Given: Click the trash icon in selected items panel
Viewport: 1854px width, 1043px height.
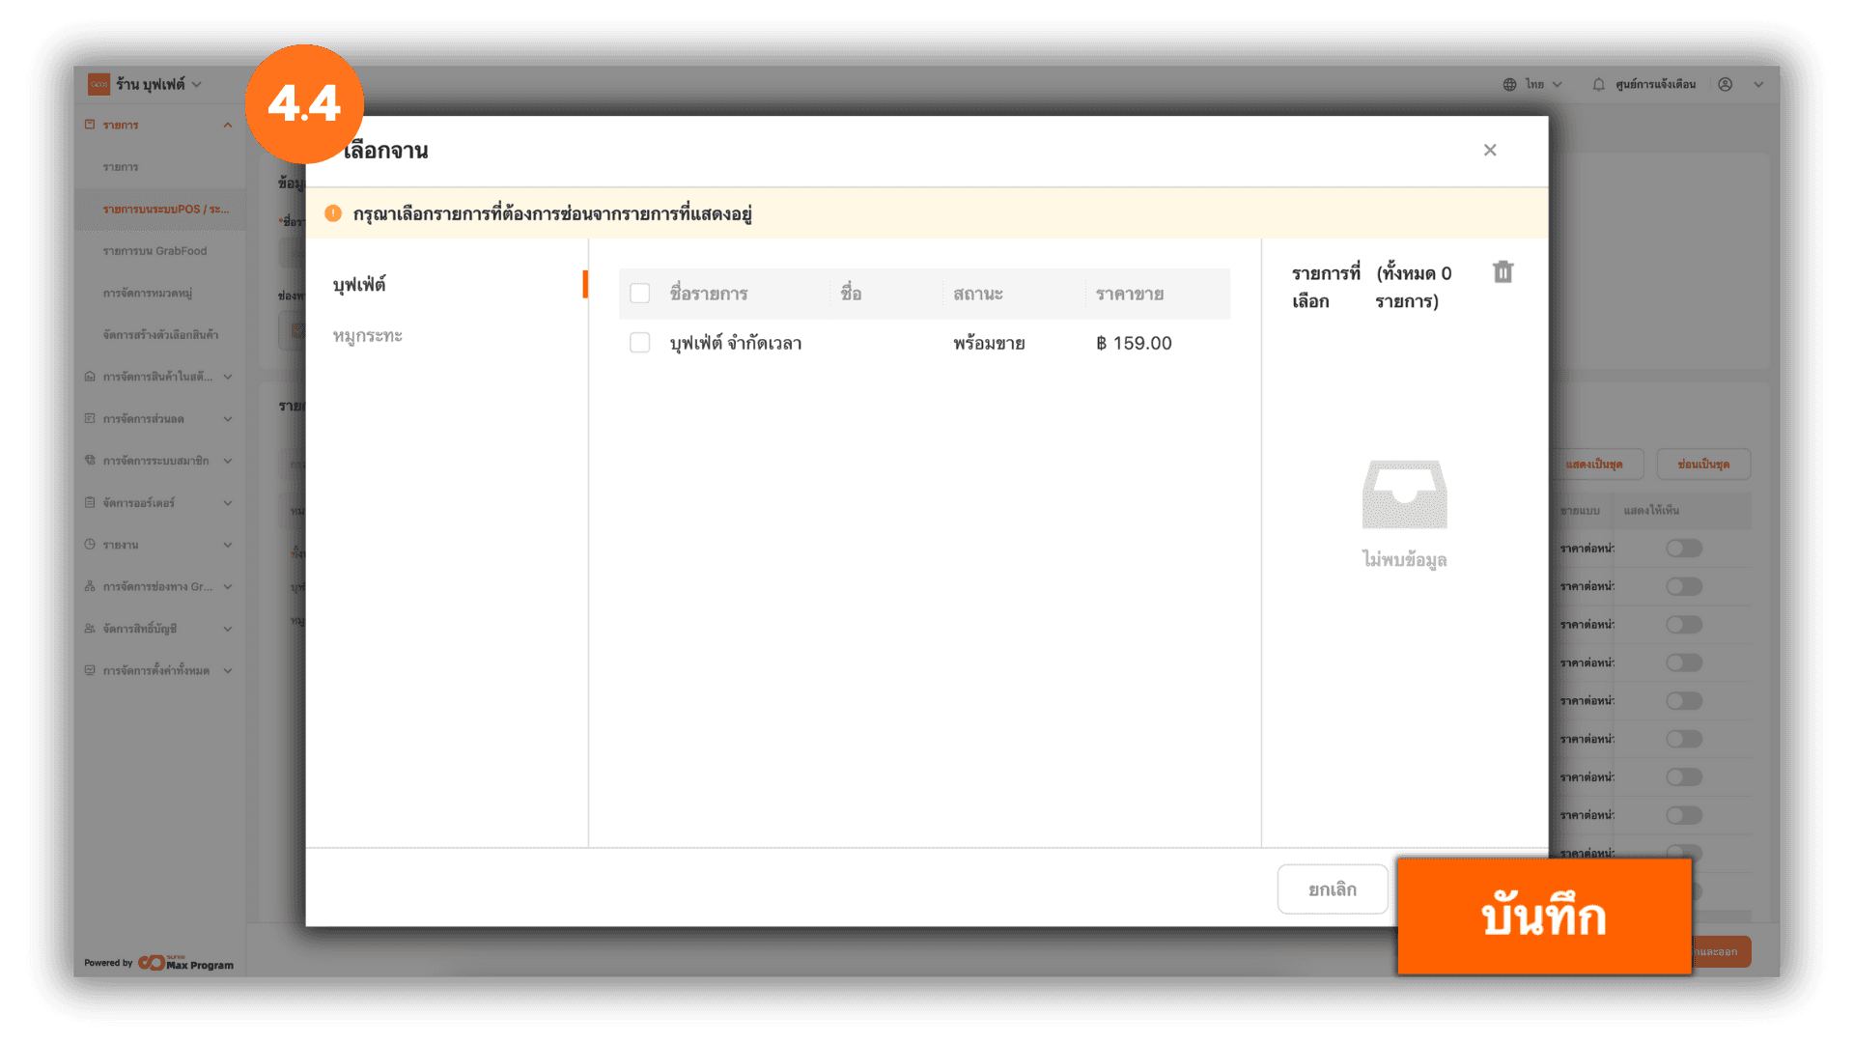Looking at the screenshot, I should point(1503,272).
